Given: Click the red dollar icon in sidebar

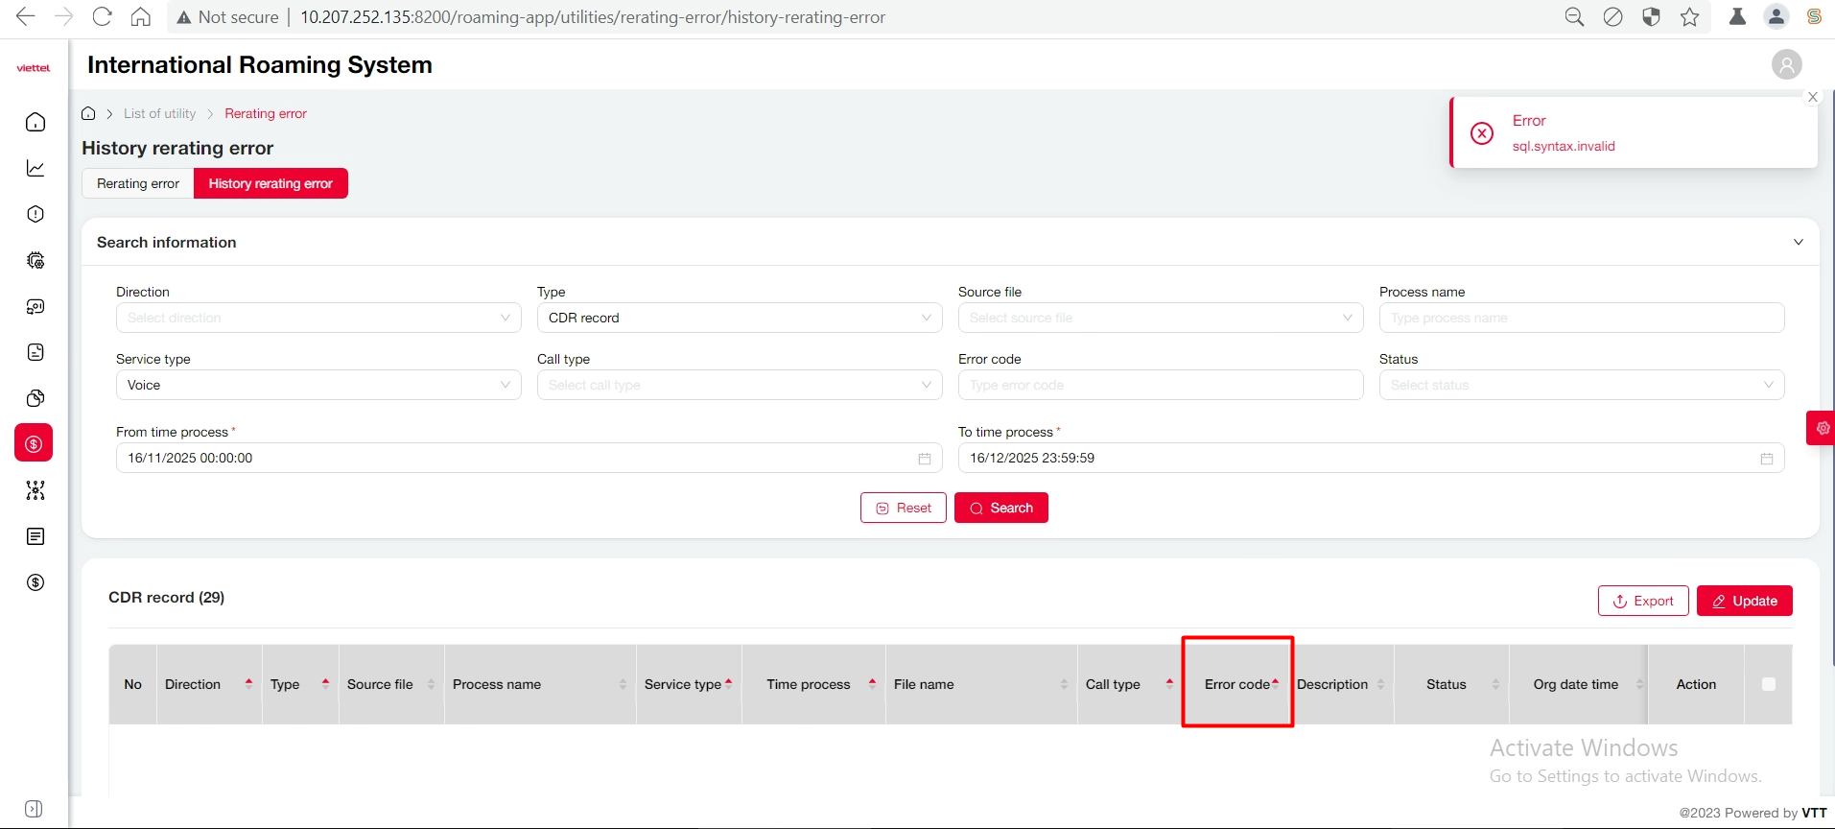Looking at the screenshot, I should [34, 443].
